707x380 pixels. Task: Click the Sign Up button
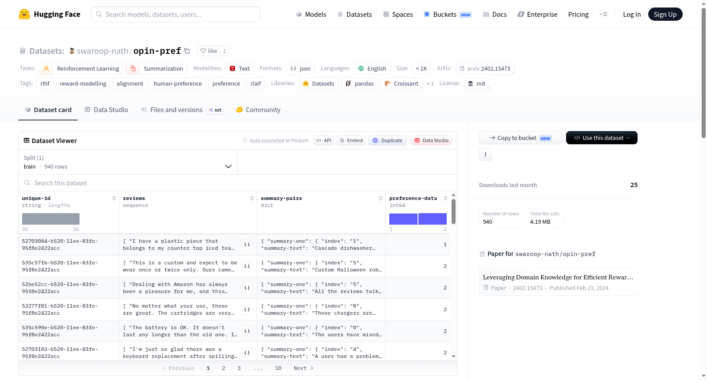[665, 14]
